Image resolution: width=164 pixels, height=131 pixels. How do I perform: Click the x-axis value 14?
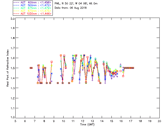point(102,121)
